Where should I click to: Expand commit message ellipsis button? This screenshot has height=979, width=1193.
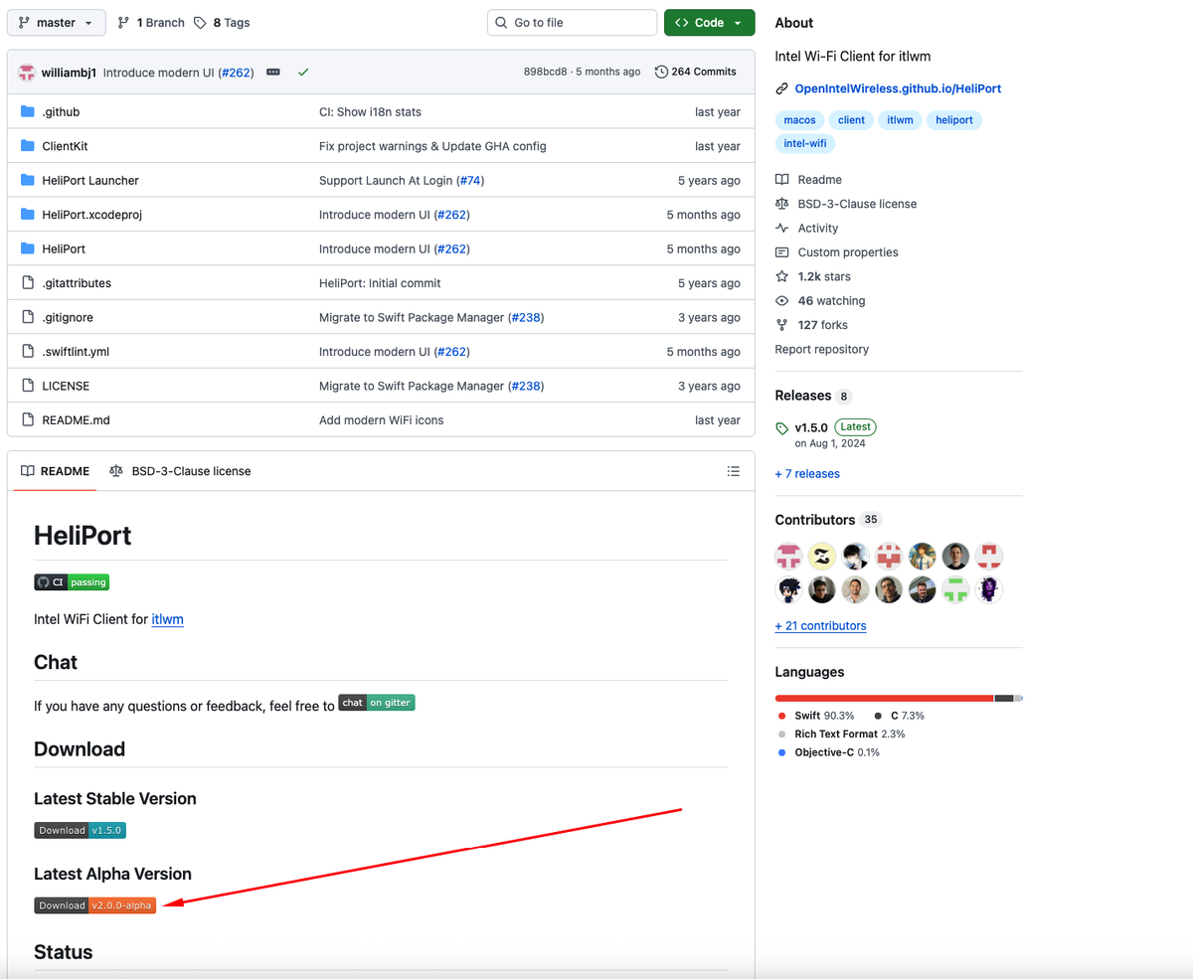click(x=273, y=73)
